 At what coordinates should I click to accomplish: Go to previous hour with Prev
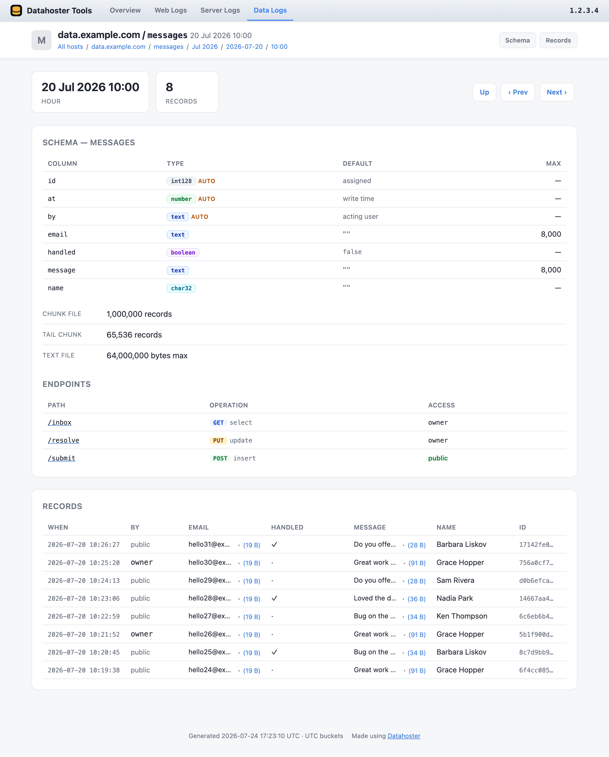tap(518, 92)
